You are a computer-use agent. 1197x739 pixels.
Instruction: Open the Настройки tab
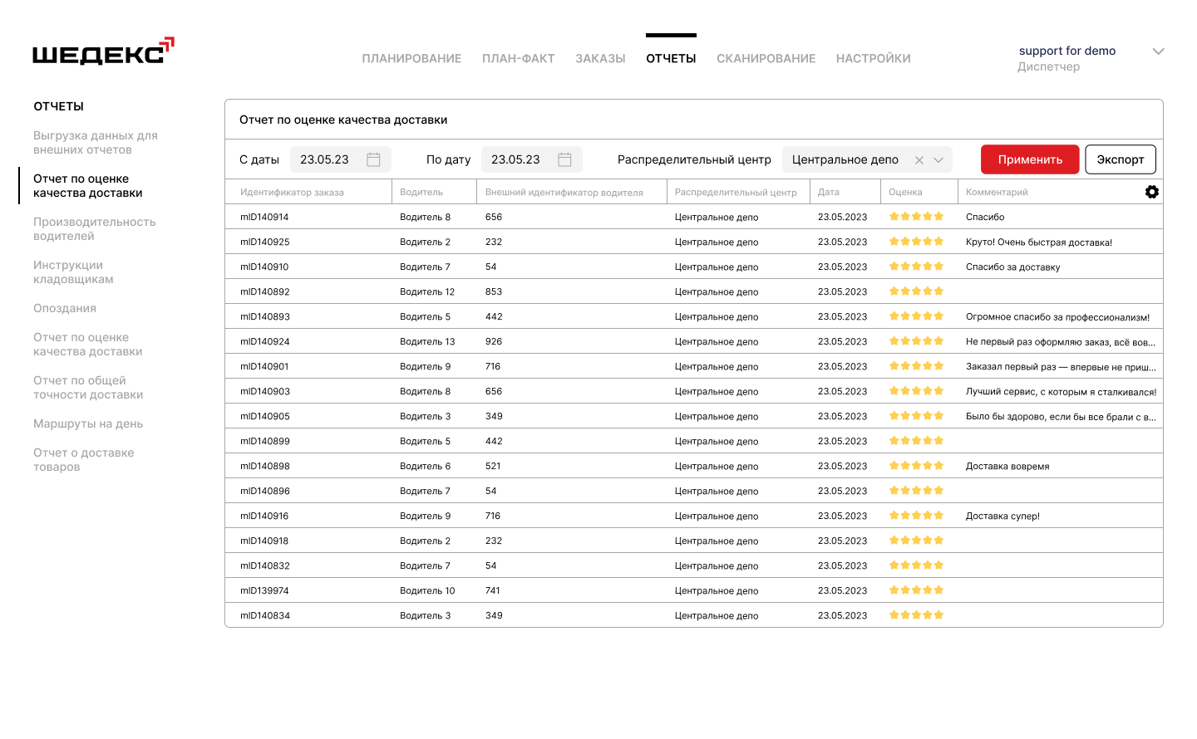pyautogui.click(x=874, y=58)
